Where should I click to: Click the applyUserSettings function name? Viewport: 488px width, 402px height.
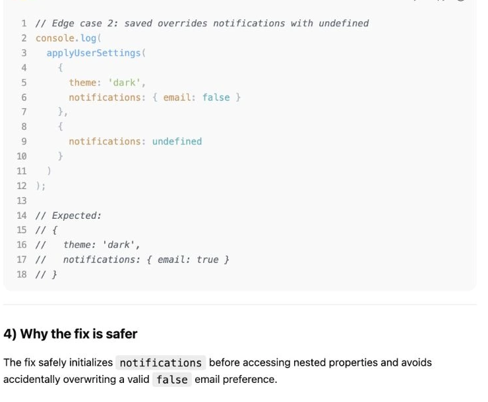pyautogui.click(x=94, y=53)
